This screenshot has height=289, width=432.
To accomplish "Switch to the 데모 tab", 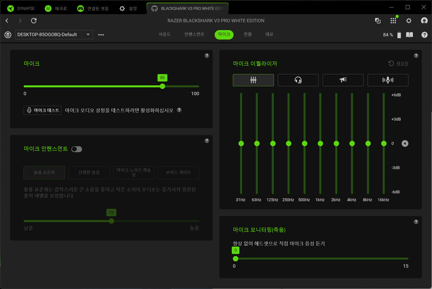I will (x=269, y=35).
